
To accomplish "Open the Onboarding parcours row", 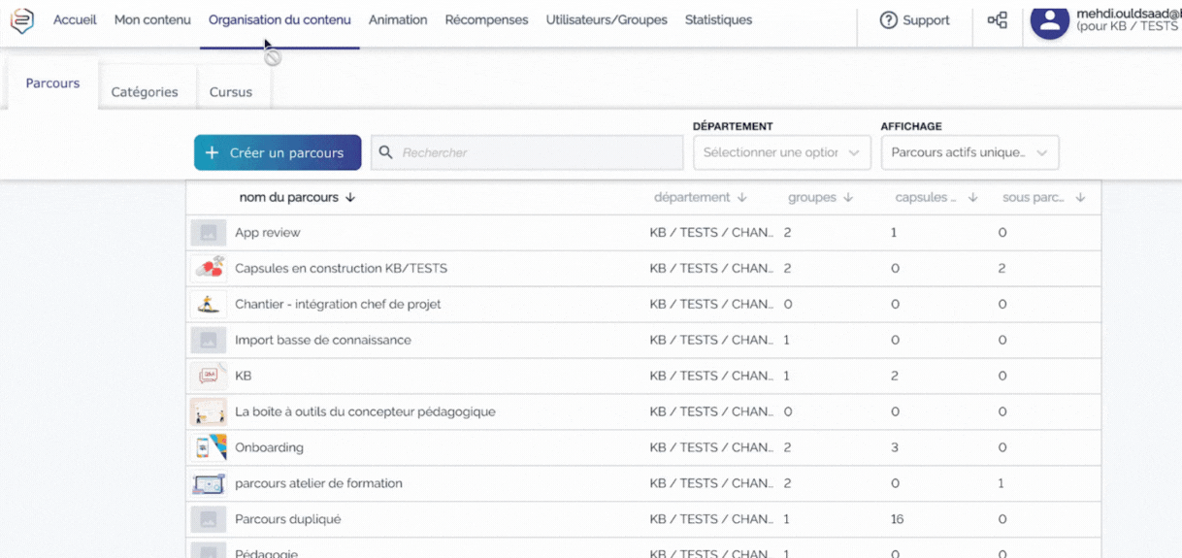I will (x=269, y=447).
